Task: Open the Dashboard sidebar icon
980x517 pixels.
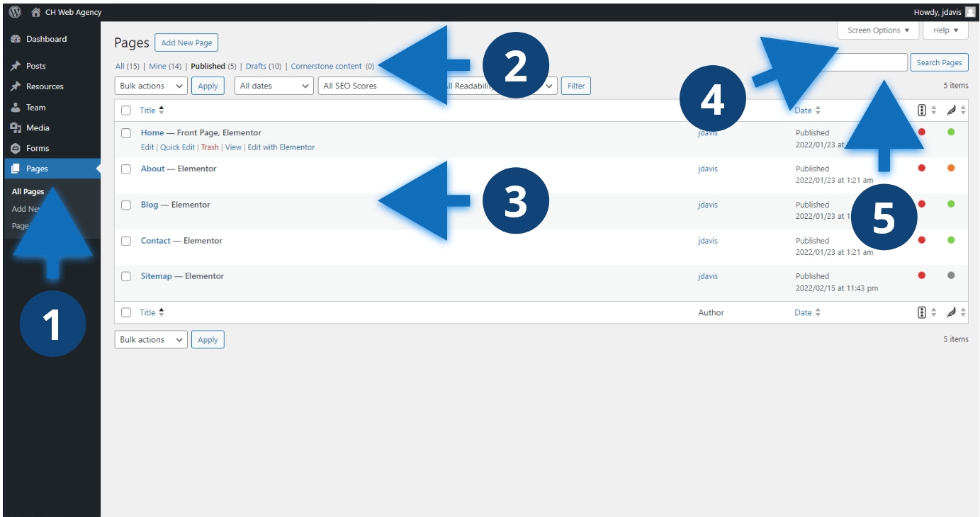Action: tap(16, 39)
